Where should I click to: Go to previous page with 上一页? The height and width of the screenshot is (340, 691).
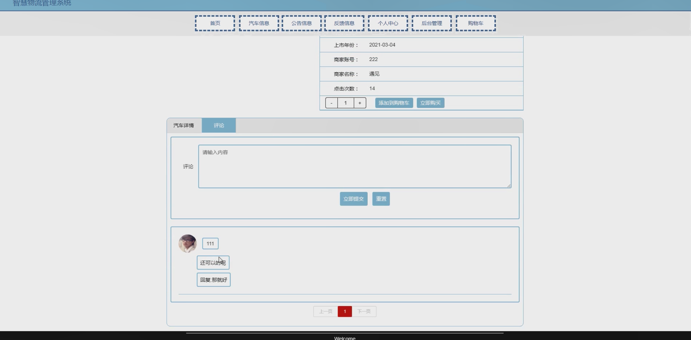(325, 311)
